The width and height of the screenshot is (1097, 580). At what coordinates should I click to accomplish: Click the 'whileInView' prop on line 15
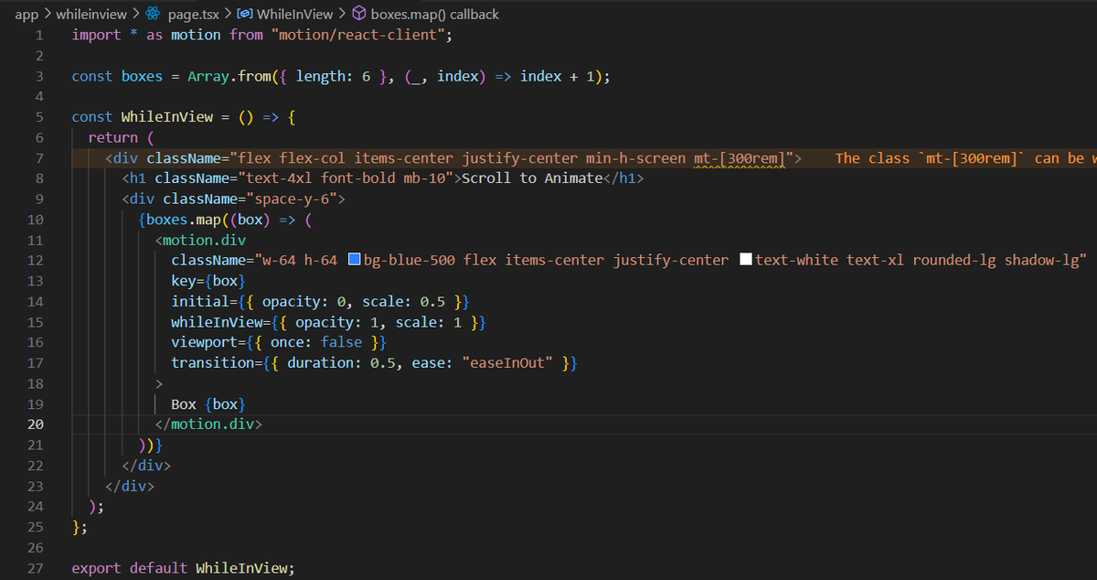[x=217, y=322]
